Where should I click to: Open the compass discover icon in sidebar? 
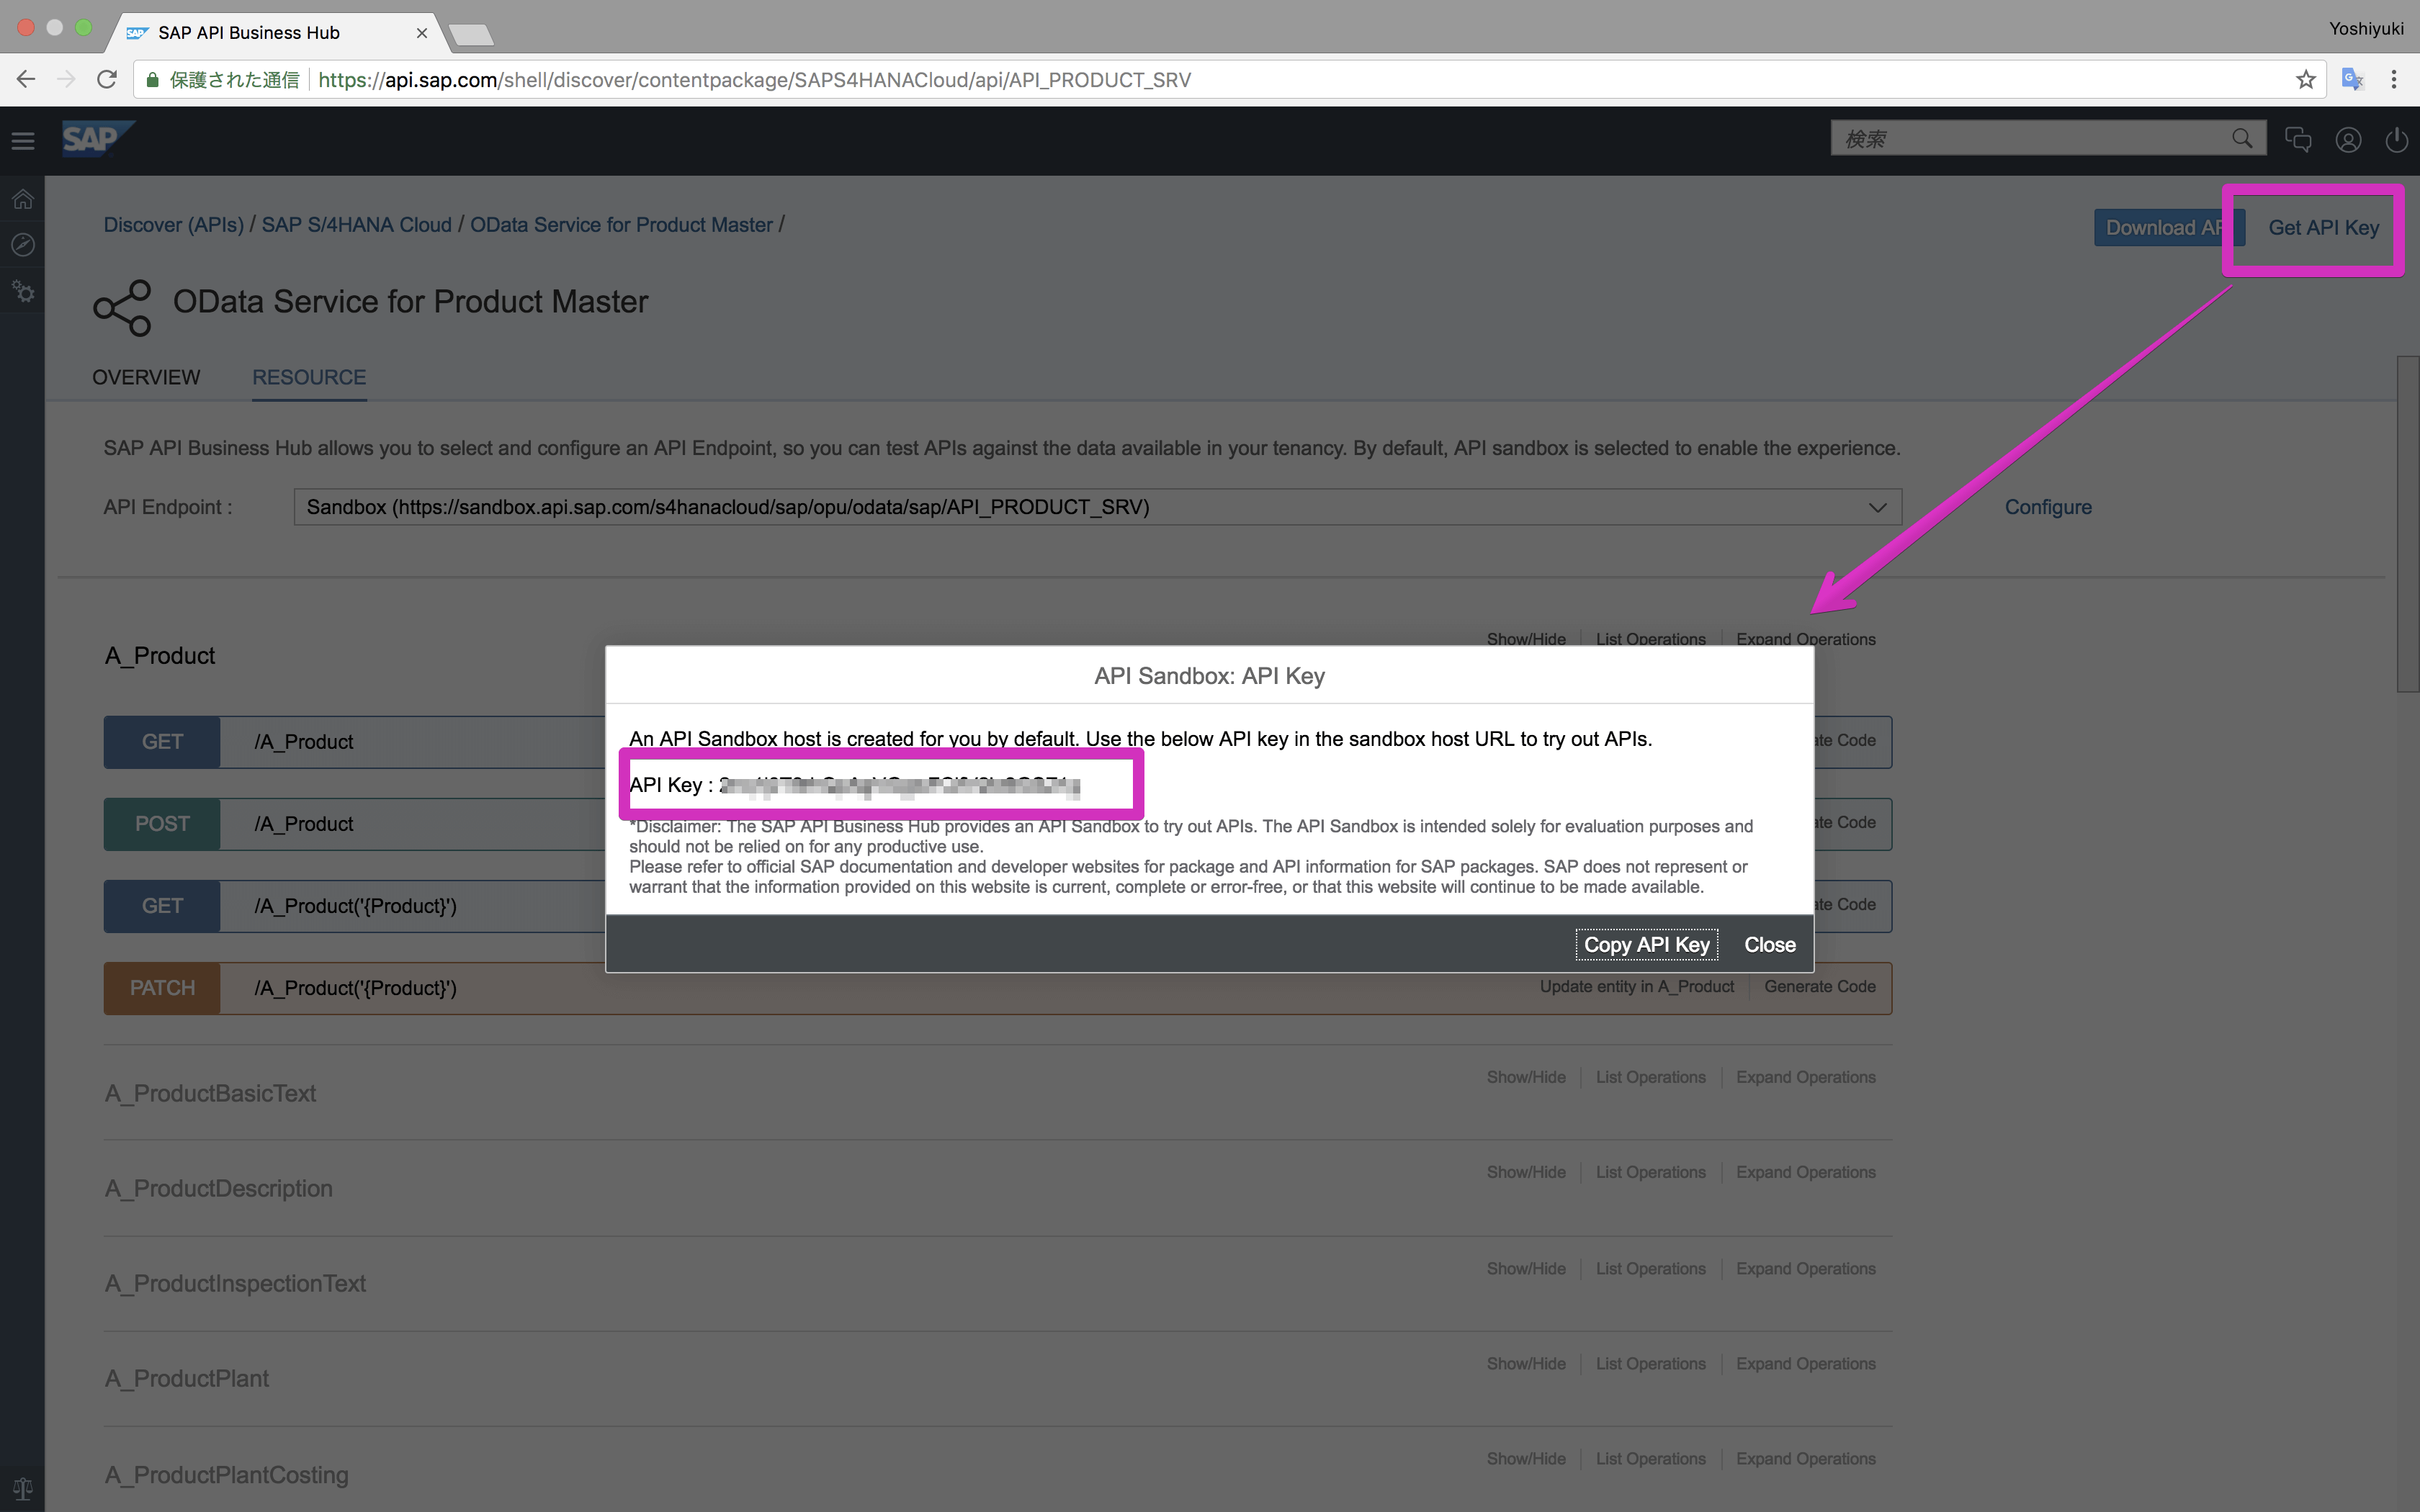coord(23,245)
